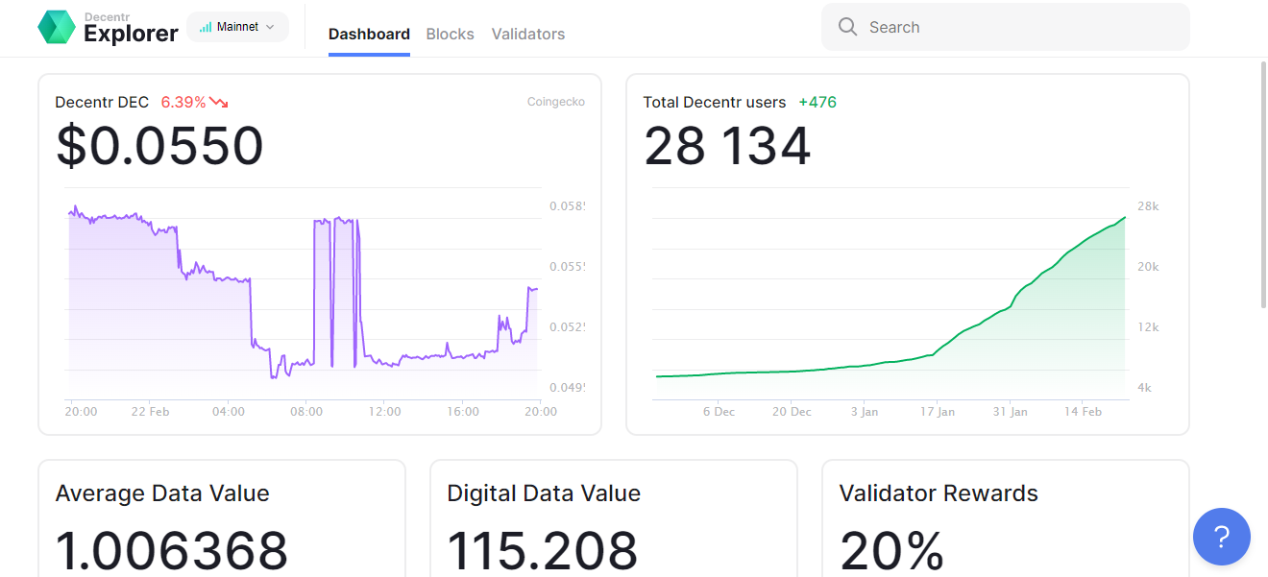Click the Explorer title text
Viewport: 1268px width, 577px height.
click(131, 34)
